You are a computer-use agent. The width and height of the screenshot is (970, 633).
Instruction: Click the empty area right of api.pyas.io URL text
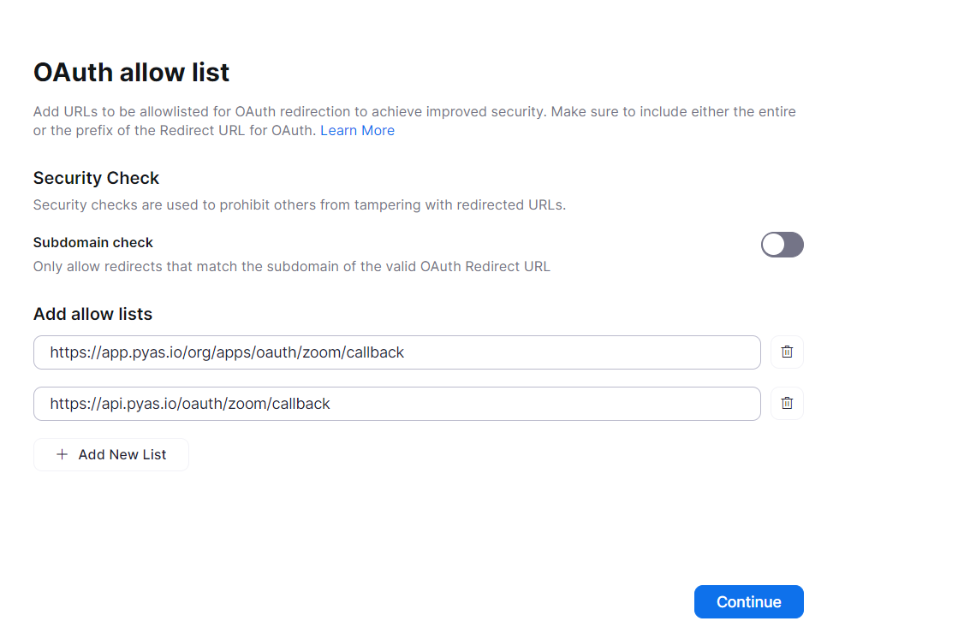coord(548,404)
